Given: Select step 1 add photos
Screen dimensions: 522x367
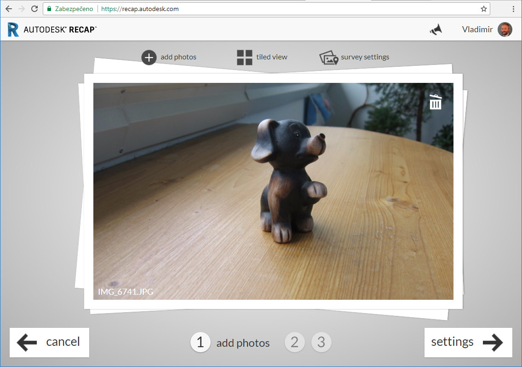Looking at the screenshot, I should (x=200, y=343).
